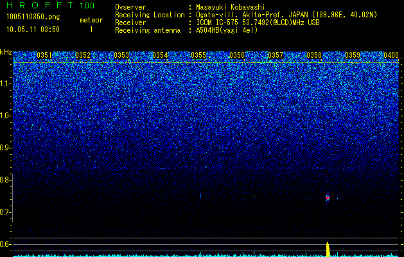Click the 0358 time marker
Viewport: 404px width, 257px height.
tap(314, 55)
